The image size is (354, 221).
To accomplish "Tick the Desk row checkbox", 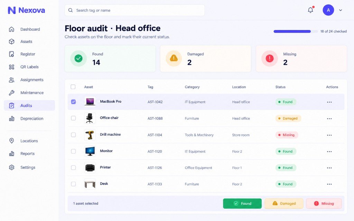I will click(x=73, y=184).
